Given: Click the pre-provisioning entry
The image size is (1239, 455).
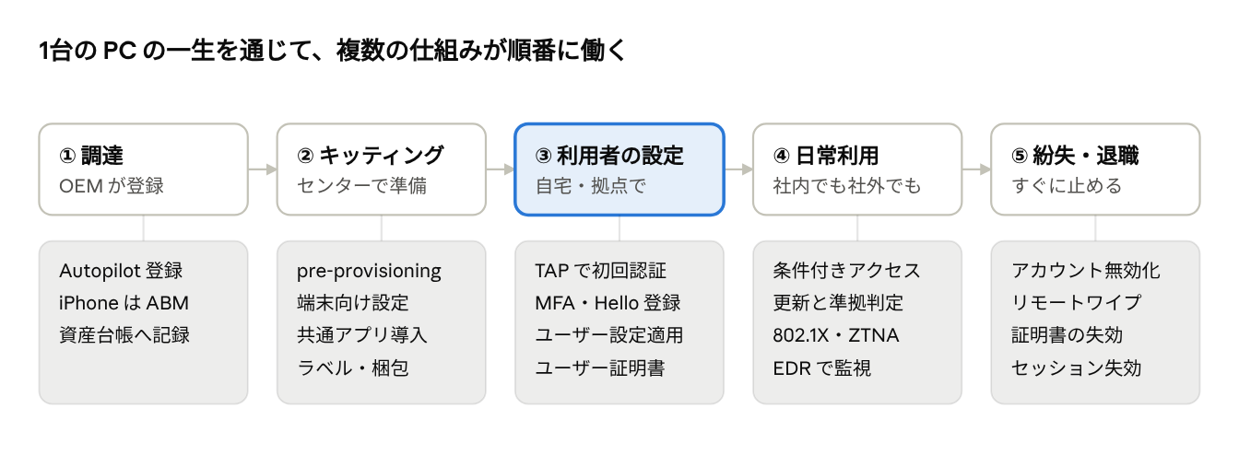Looking at the screenshot, I should click(369, 271).
